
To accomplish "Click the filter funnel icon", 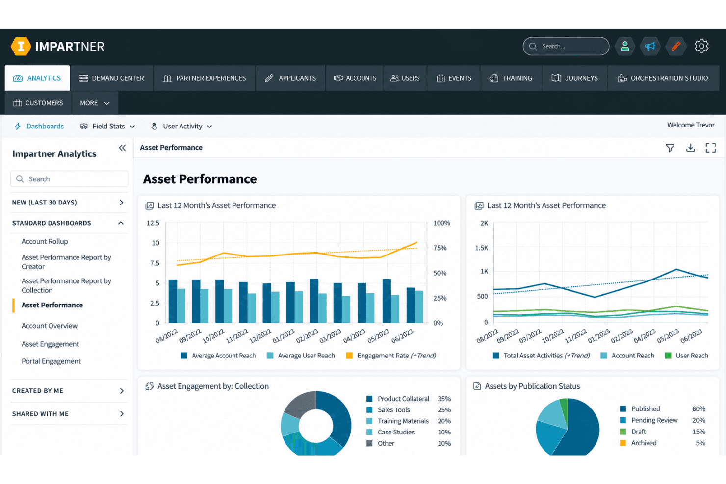I will pyautogui.click(x=670, y=148).
